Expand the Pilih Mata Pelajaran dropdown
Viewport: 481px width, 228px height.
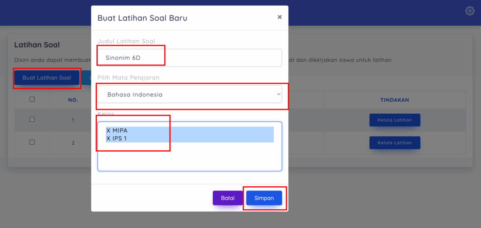pyautogui.click(x=189, y=94)
